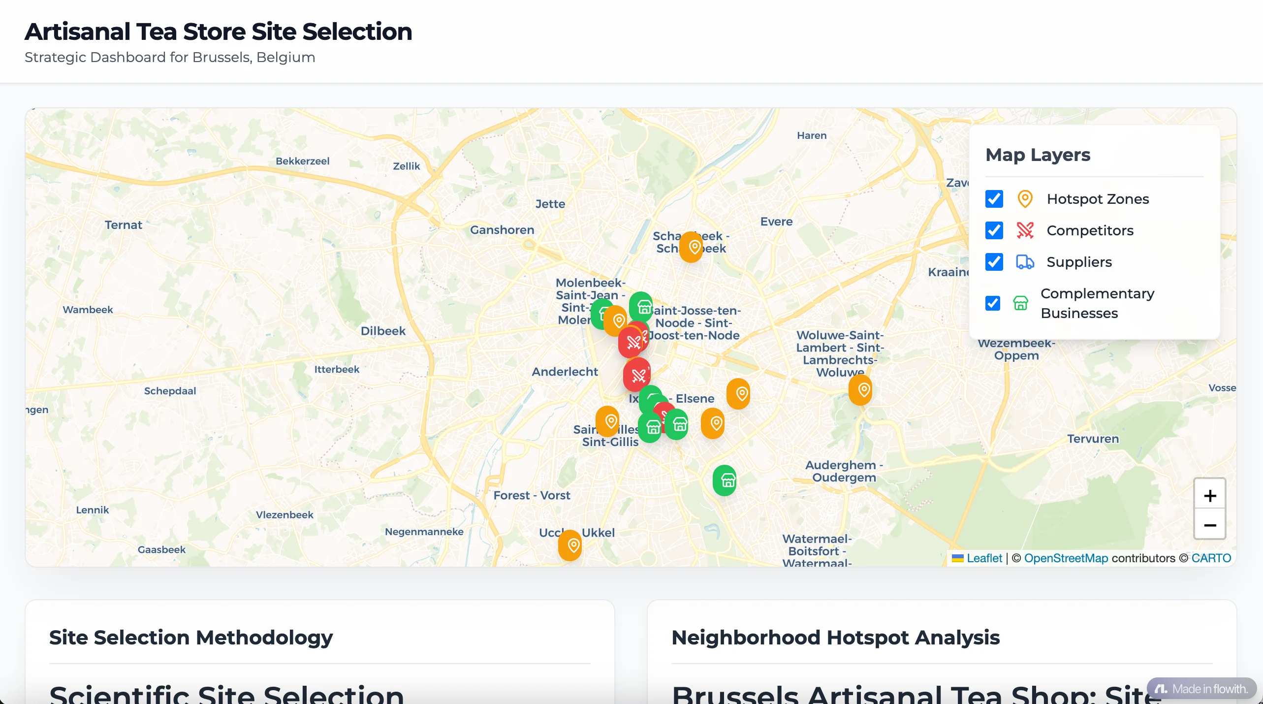Image resolution: width=1263 pixels, height=704 pixels.
Task: Click the hotspot marker on Uccle - Ukkel
Action: tap(570, 545)
